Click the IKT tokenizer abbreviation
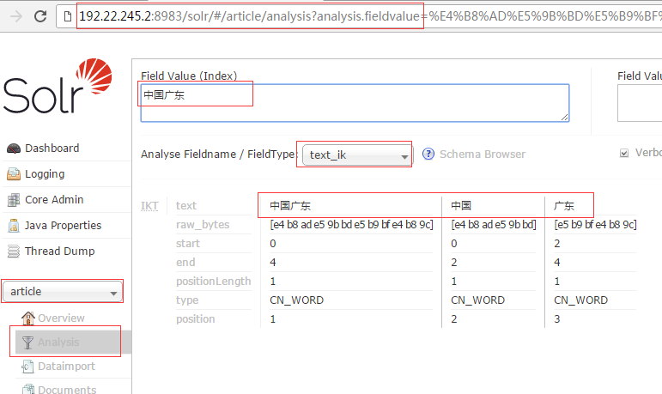The height and width of the screenshot is (394, 662). (149, 206)
